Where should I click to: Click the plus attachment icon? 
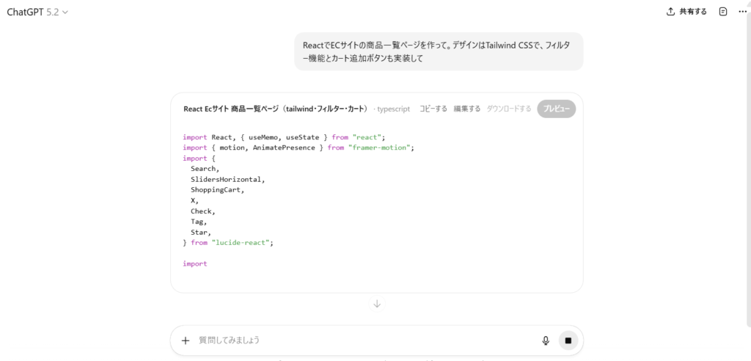click(186, 340)
